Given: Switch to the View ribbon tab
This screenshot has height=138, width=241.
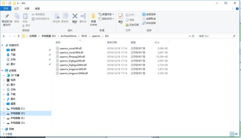Looking at the screenshot, I should click(37, 9).
